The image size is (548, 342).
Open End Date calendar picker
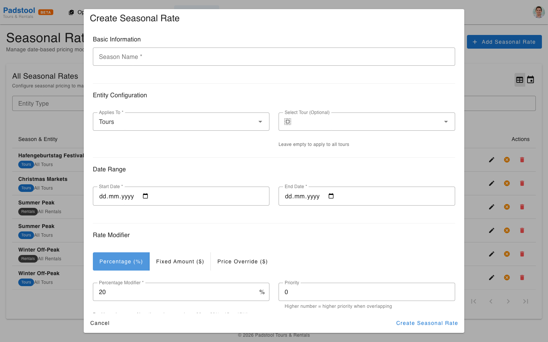(x=331, y=196)
